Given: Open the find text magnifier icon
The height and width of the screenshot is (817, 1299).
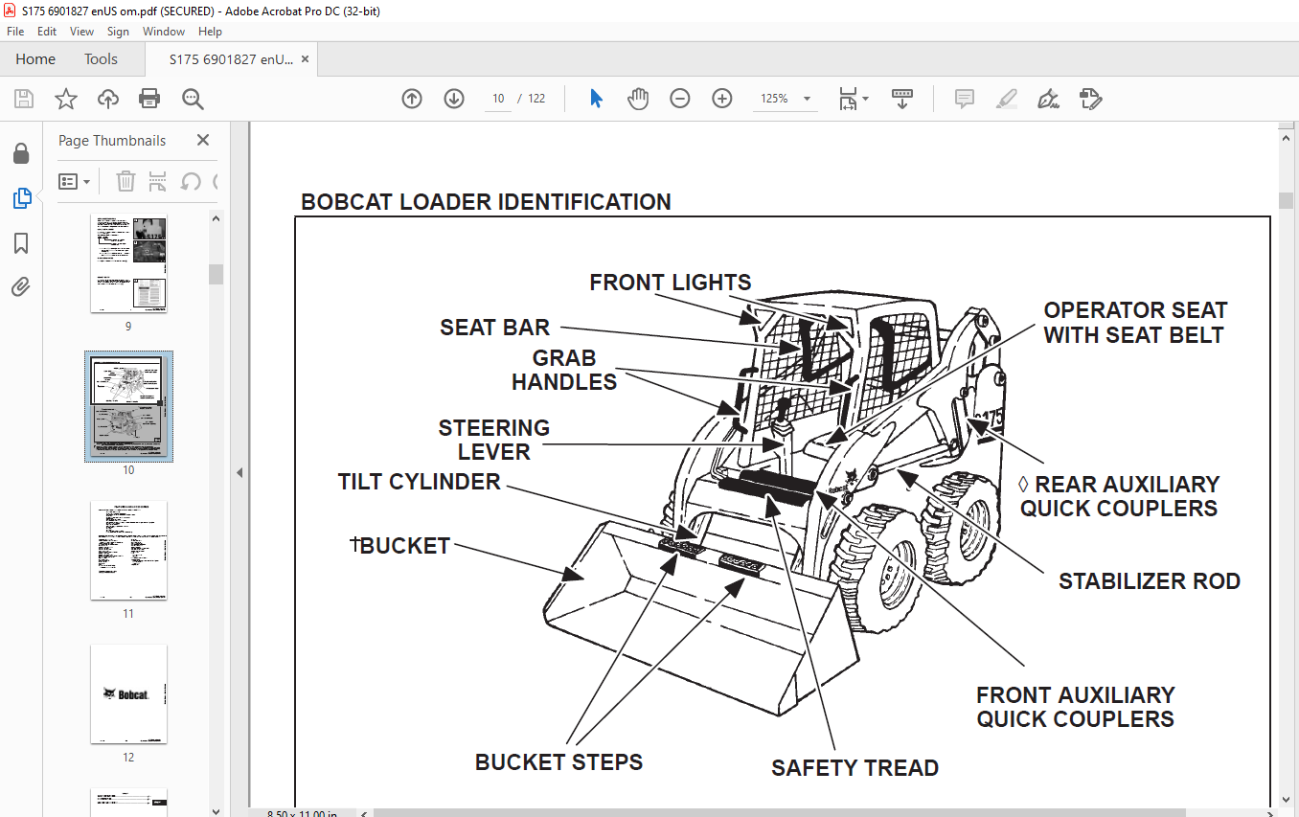Looking at the screenshot, I should click(x=193, y=99).
